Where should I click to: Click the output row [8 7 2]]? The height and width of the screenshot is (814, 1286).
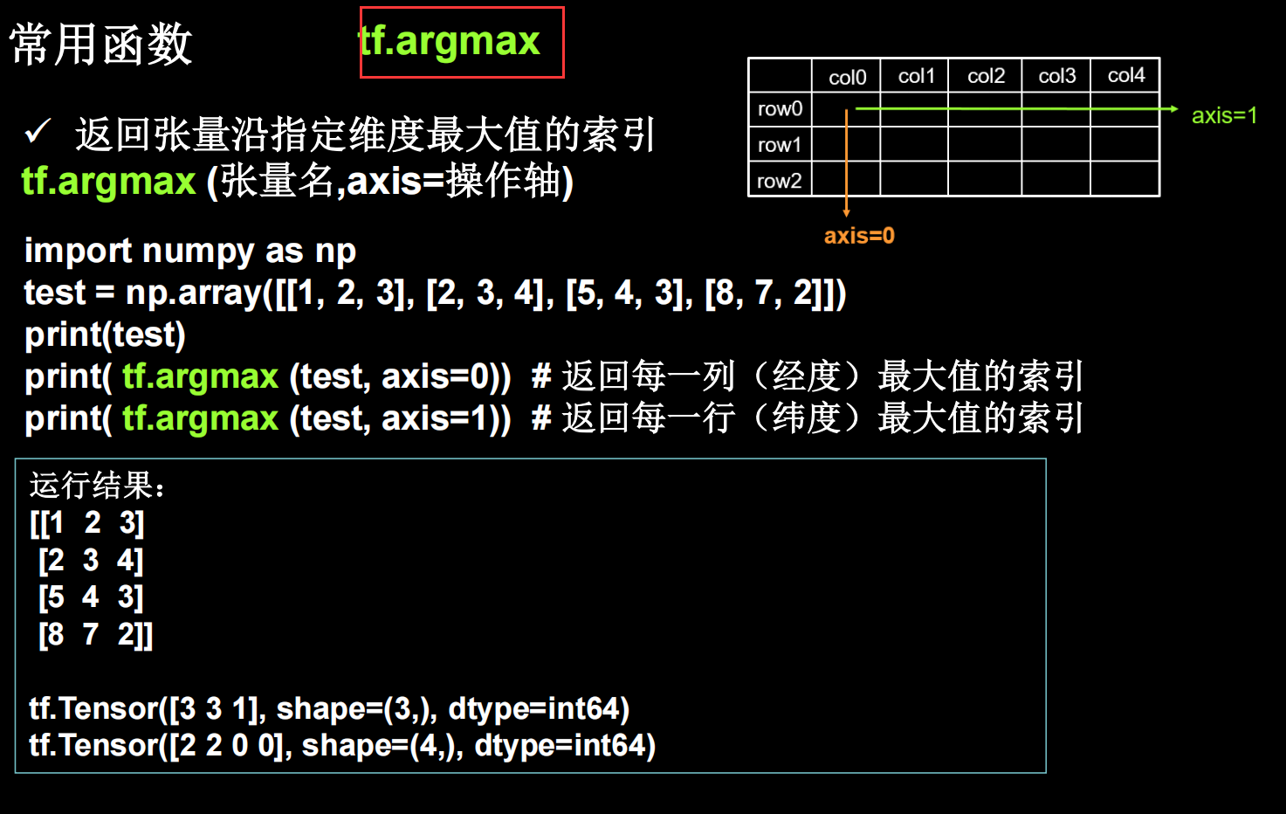[x=96, y=634]
